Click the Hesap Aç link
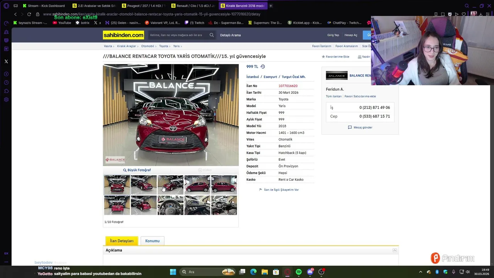 [x=351, y=35]
